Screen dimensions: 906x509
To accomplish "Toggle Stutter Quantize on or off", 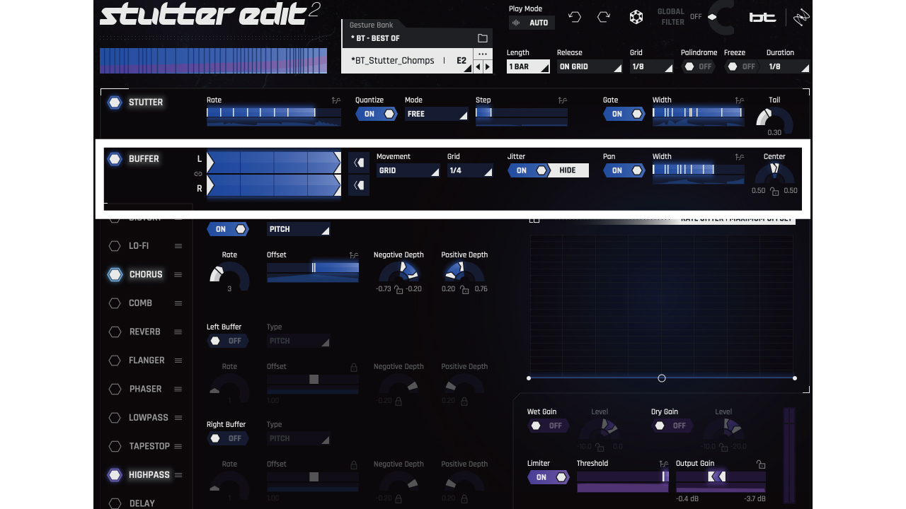I will 376,114.
